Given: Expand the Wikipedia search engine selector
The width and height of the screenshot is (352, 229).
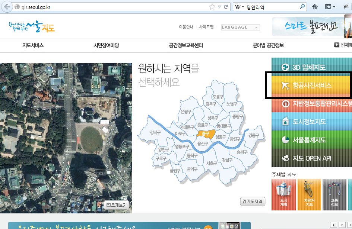Looking at the screenshot, I should click(239, 7).
